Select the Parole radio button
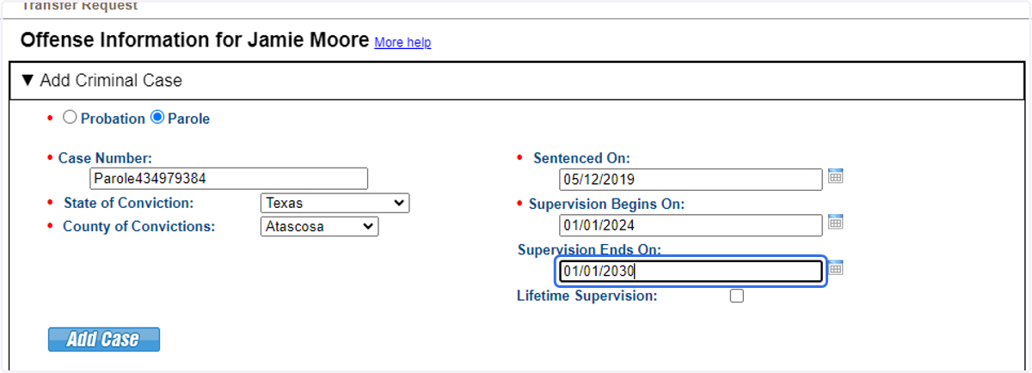The width and height of the screenshot is (1032, 373). pyautogui.click(x=157, y=118)
